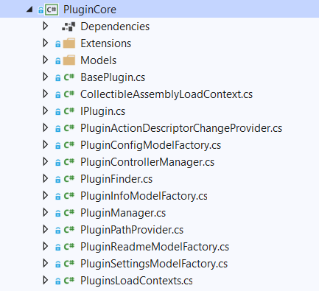
Task: Click the C# icon beside PluginFinder.cs
Action: [x=69, y=179]
